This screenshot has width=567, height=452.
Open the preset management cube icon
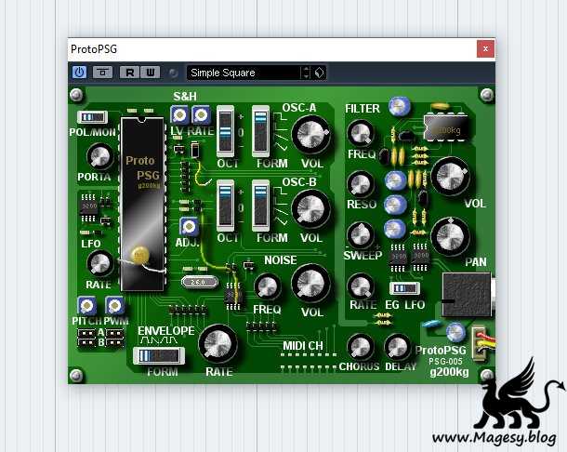319,73
